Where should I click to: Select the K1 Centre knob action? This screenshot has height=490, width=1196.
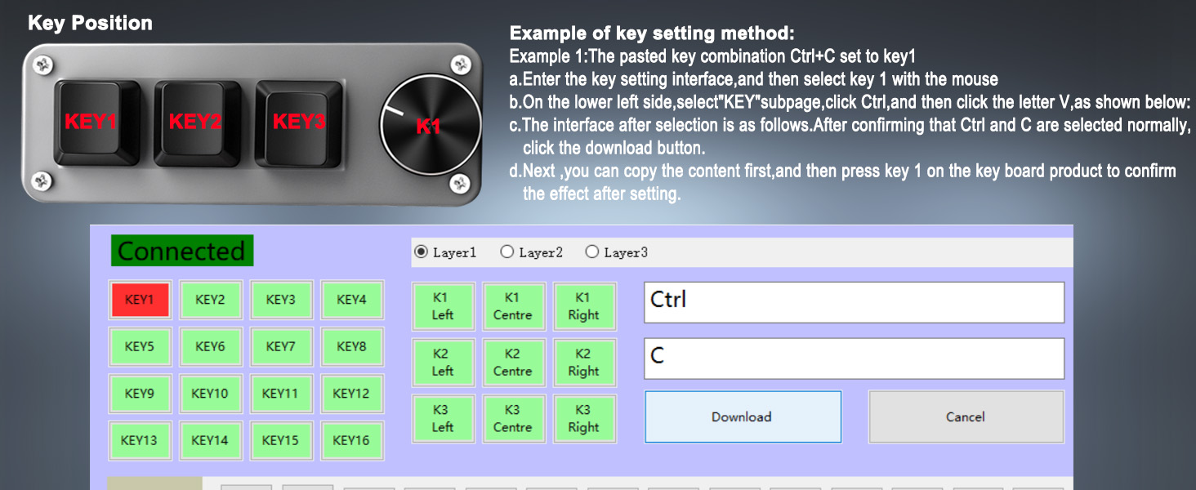click(513, 306)
